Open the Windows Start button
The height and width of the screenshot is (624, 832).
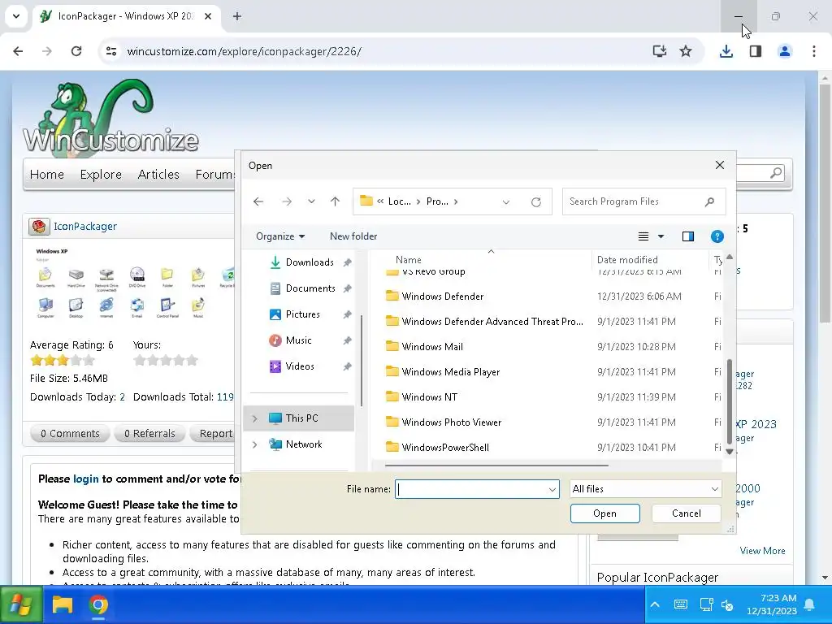coord(20,604)
